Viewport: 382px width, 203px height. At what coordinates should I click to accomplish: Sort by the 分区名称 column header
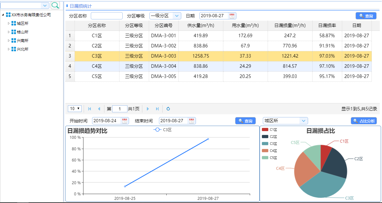pos(97,25)
